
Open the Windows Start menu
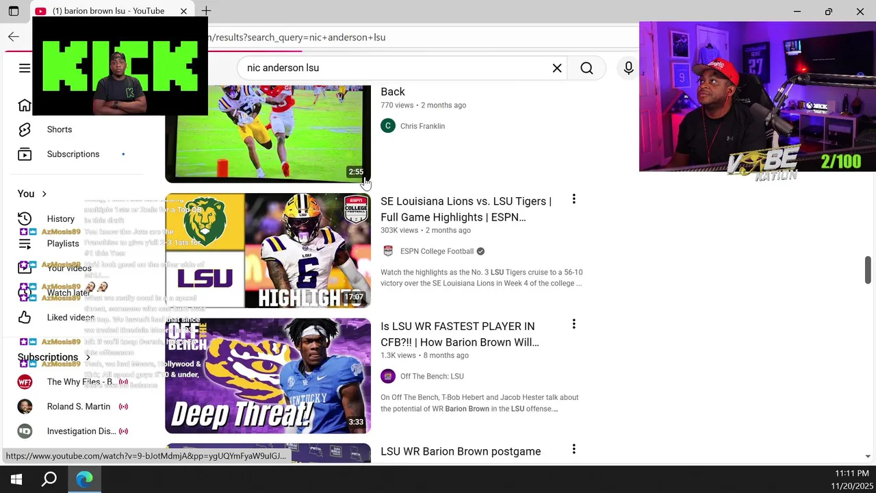pos(16,479)
